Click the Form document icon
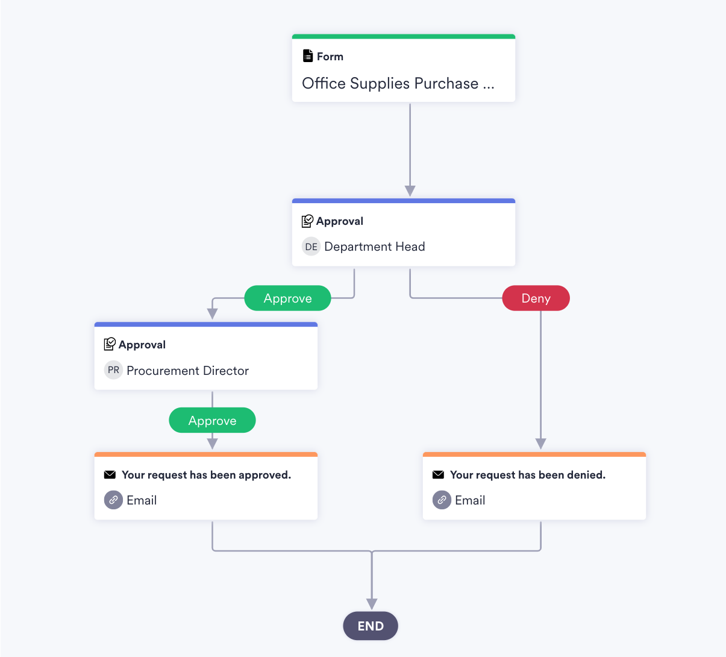This screenshot has width=726, height=657. pyautogui.click(x=308, y=56)
